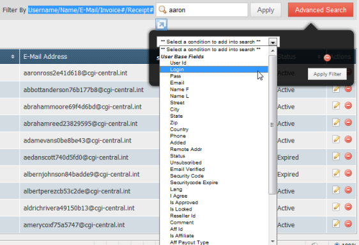359x245 pixels.
Task: Click the dropdown list scrollbar thumb
Action: (273, 125)
